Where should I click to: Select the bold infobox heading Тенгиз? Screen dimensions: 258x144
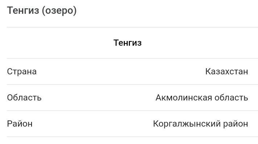point(127,43)
